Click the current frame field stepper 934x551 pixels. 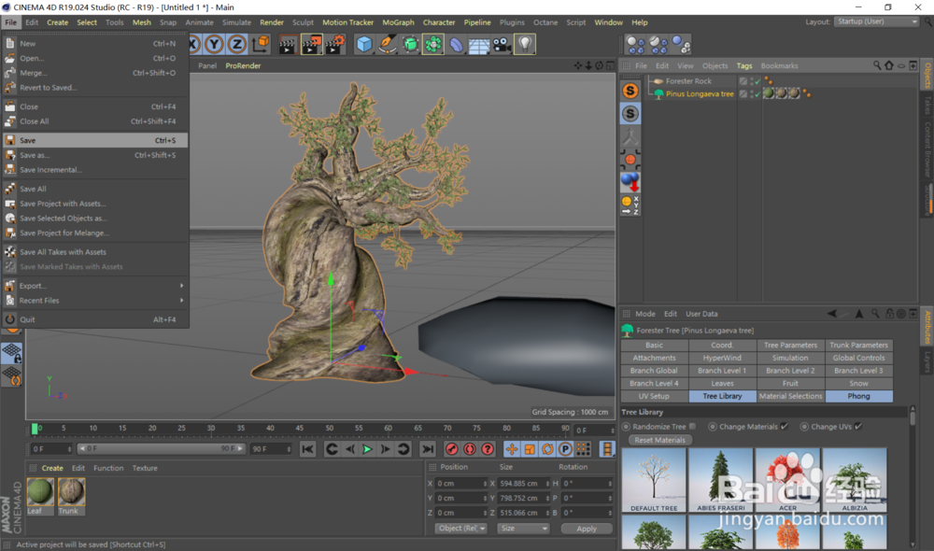click(x=612, y=431)
